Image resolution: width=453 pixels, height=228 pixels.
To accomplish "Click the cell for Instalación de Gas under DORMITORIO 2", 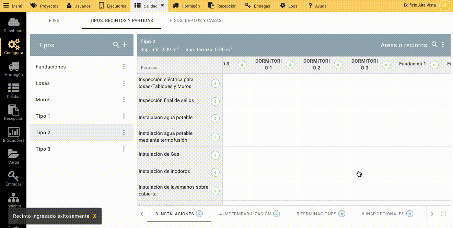I will point(322,155).
